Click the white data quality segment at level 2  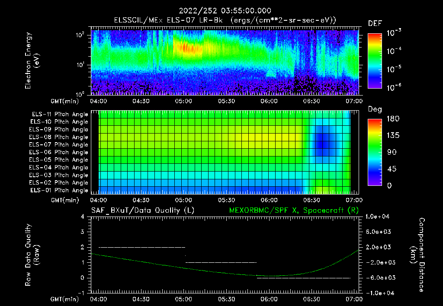point(142,247)
